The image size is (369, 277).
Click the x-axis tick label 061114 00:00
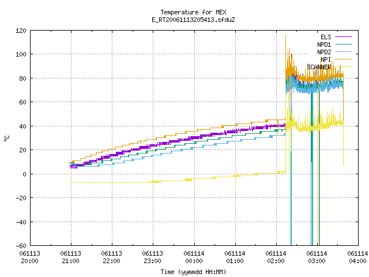(194, 257)
